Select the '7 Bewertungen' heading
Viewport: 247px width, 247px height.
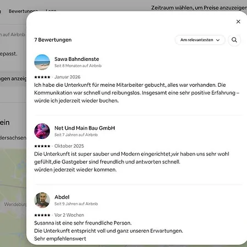(53, 40)
